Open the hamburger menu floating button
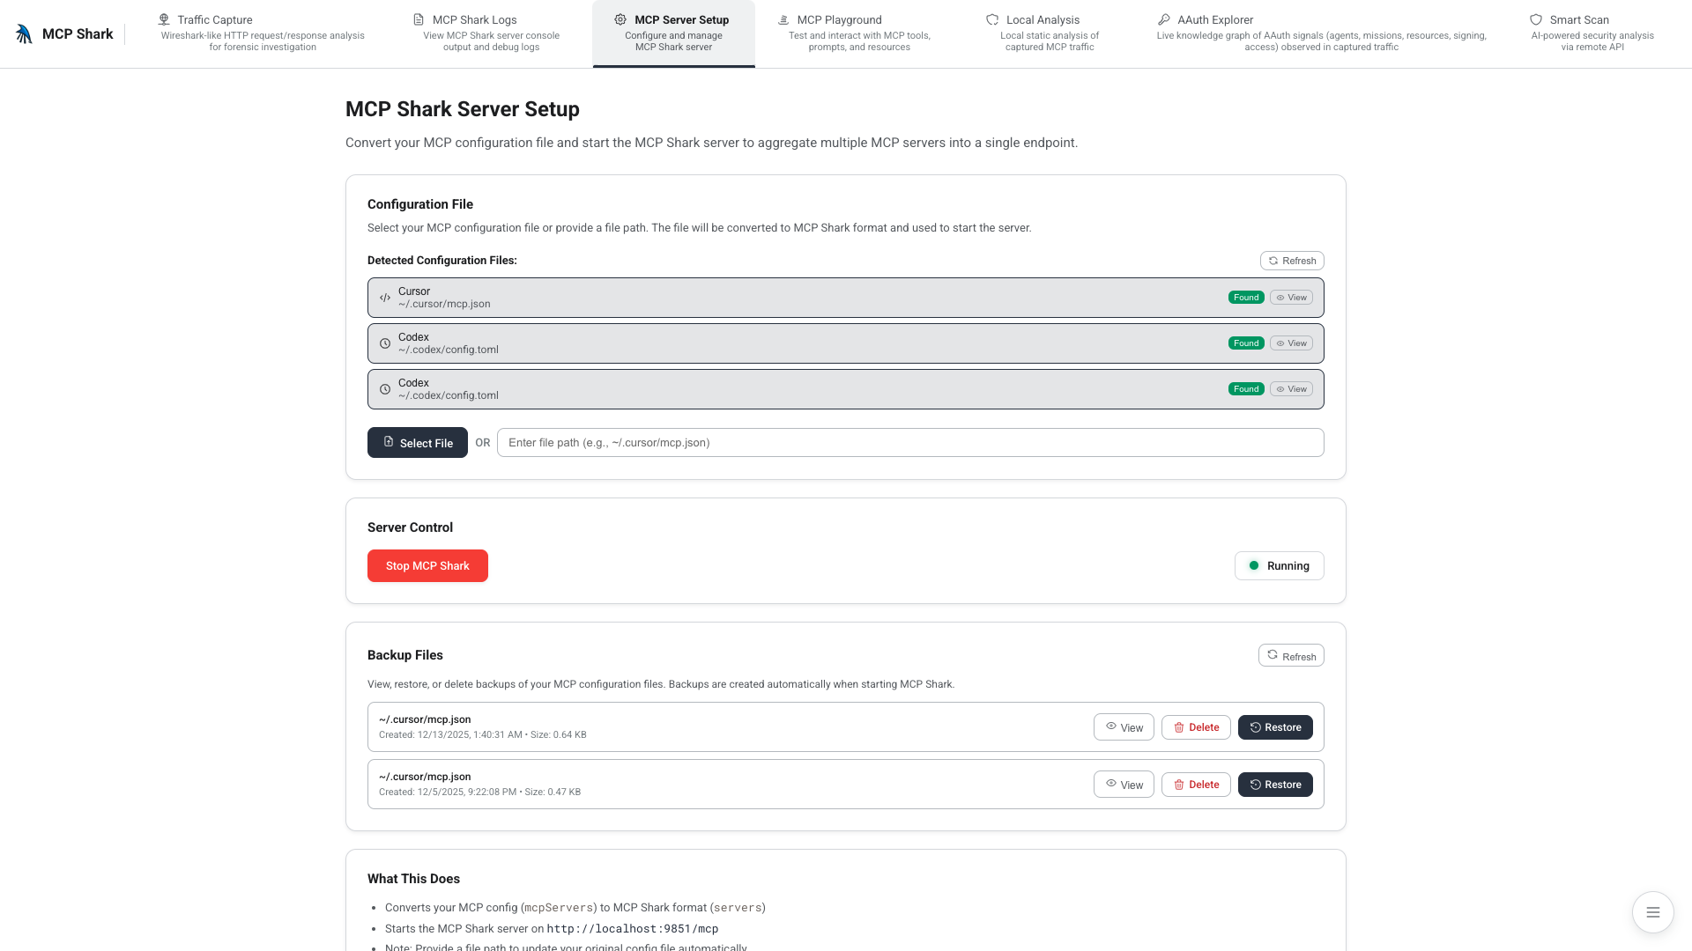This screenshot has height=951, width=1692. pos(1652,912)
